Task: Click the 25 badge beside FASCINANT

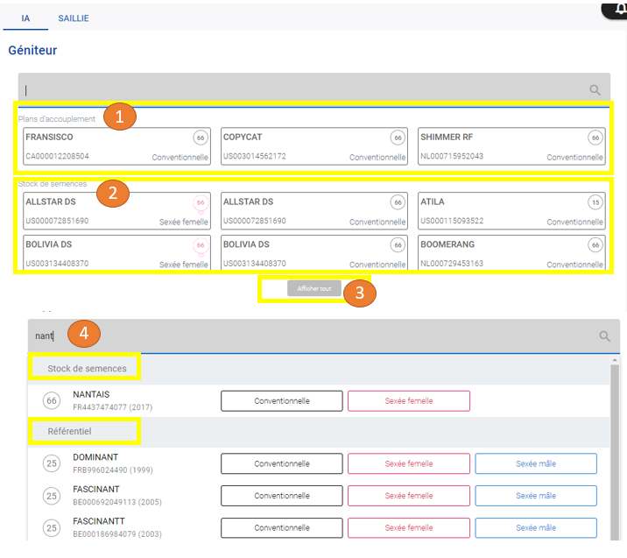Action: tap(52, 496)
